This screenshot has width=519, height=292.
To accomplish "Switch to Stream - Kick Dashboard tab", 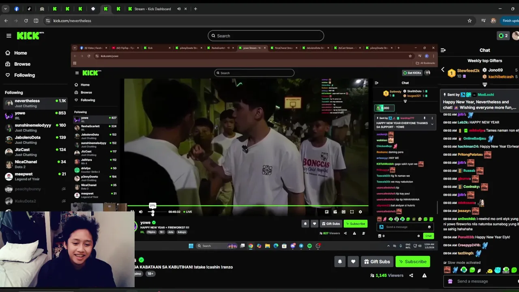I will [152, 9].
